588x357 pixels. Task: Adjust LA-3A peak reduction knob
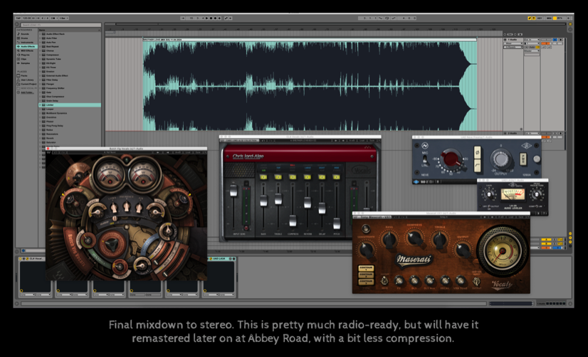pos(537,194)
